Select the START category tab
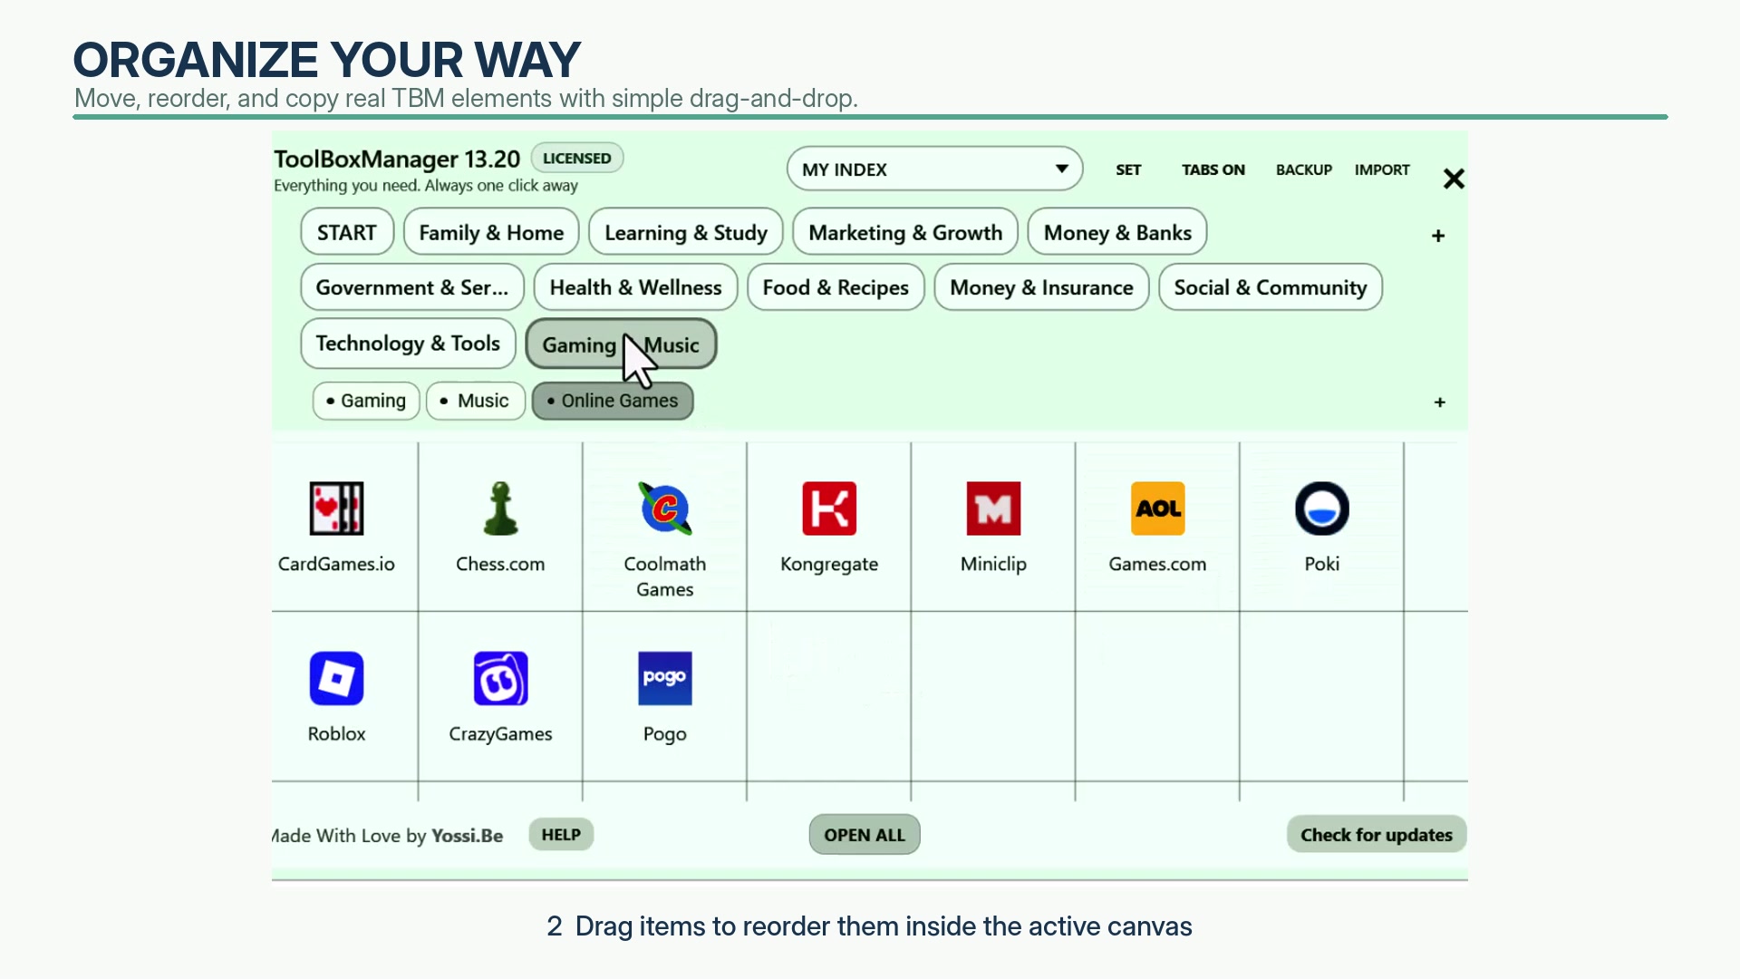 pyautogui.click(x=347, y=232)
